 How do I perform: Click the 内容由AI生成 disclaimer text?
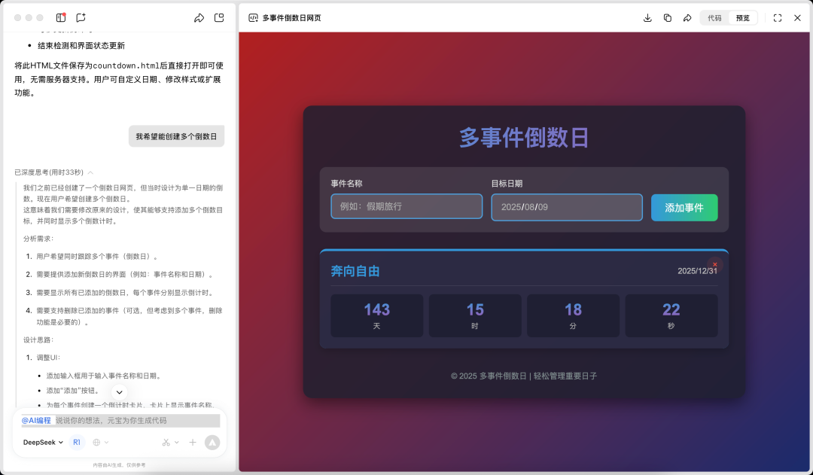(119, 465)
